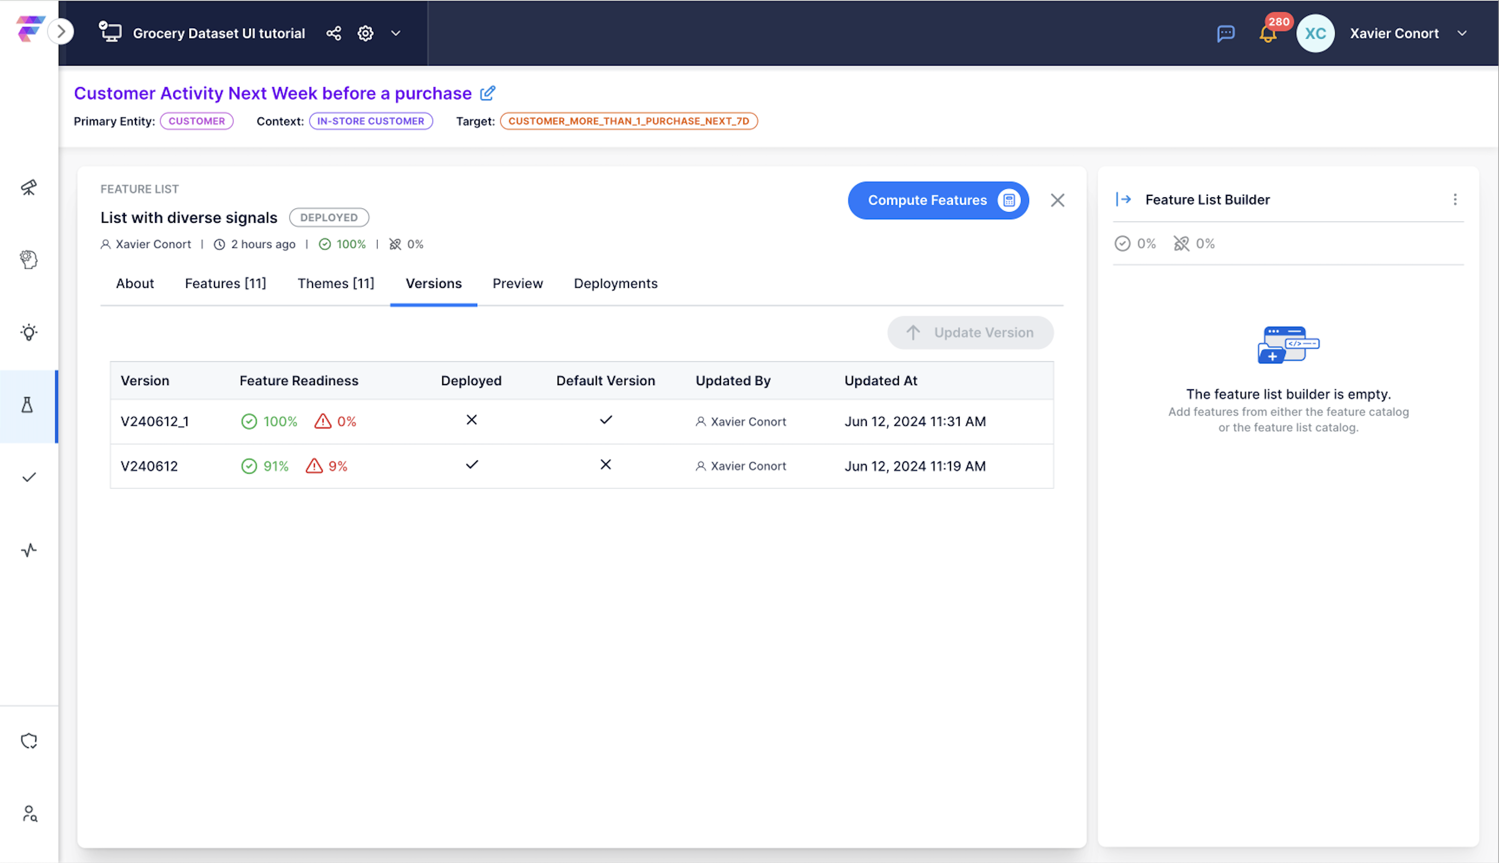Open notifications bell with 280 badge

1268,33
